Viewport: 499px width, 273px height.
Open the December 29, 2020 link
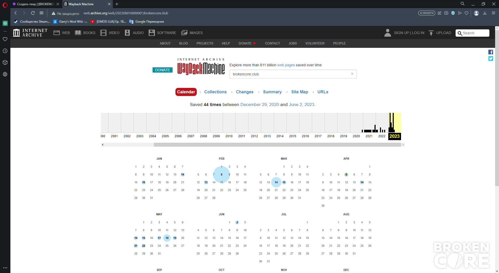(260, 105)
